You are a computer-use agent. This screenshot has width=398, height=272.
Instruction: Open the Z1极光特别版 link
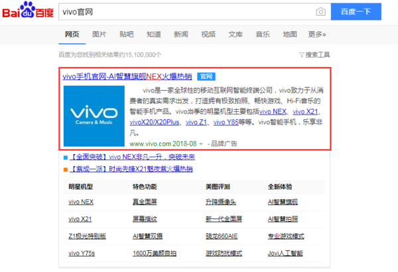[x=87, y=236]
